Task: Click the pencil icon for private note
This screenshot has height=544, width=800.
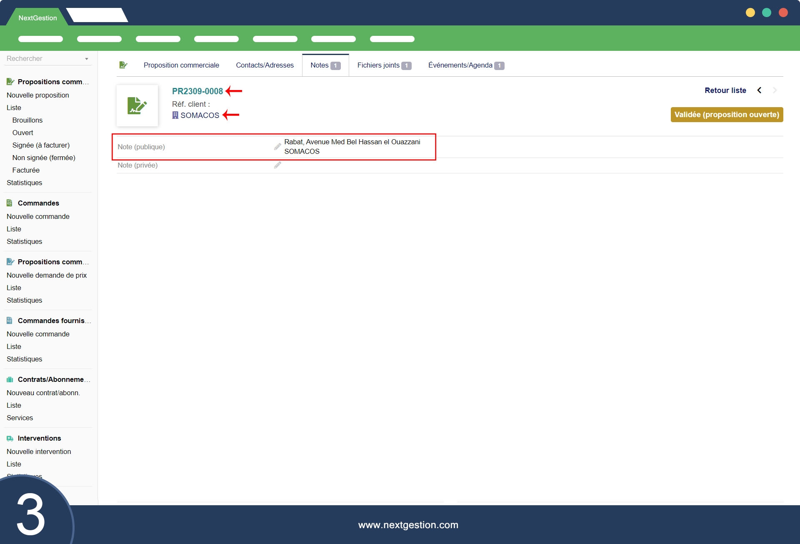Action: click(277, 165)
